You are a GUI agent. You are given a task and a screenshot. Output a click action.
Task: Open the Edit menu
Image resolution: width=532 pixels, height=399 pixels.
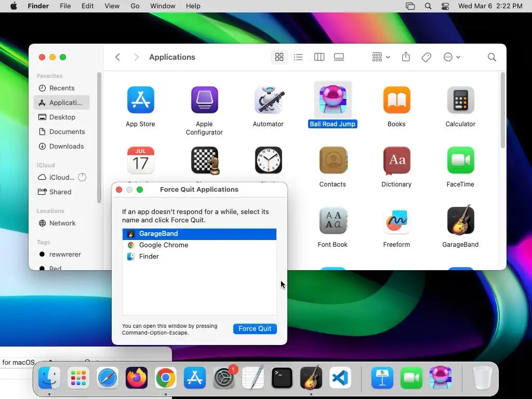click(87, 6)
